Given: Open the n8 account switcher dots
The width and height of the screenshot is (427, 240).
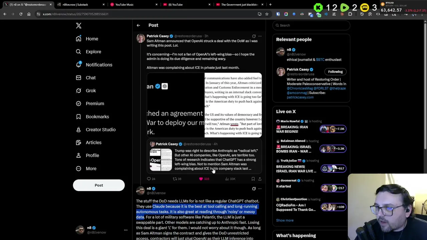Looking at the screenshot, I should [126, 230].
